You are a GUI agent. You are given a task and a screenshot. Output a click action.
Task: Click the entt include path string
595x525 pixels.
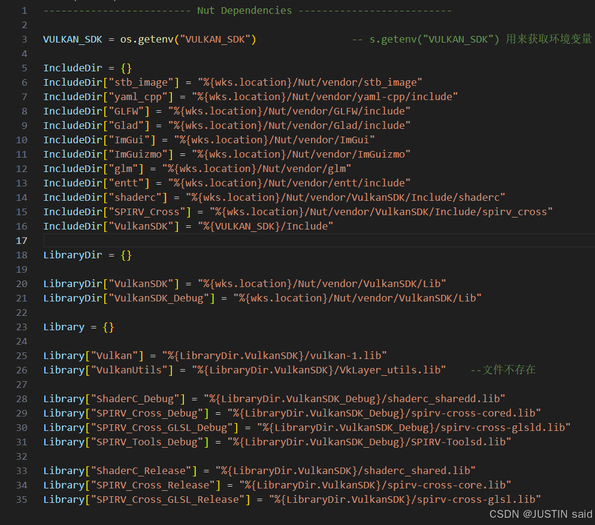click(x=289, y=183)
